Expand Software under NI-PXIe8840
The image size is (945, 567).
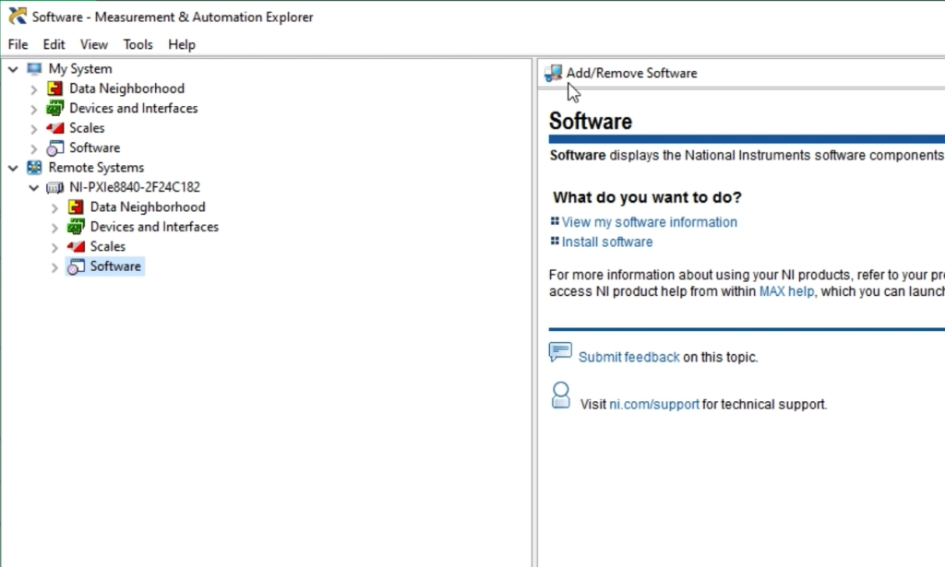point(54,267)
